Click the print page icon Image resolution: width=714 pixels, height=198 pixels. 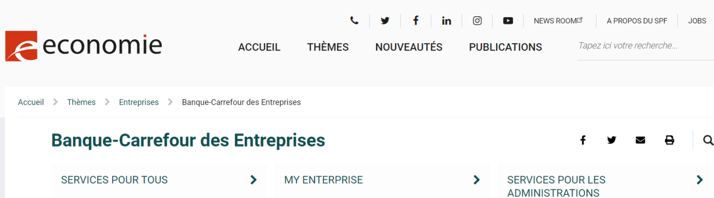[x=670, y=140]
